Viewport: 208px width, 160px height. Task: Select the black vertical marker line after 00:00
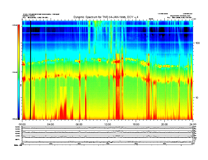tap(30, 70)
